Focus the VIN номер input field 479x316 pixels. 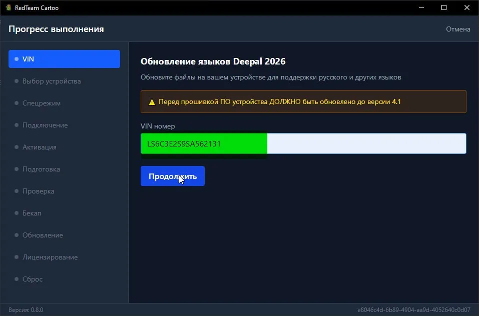[303, 143]
